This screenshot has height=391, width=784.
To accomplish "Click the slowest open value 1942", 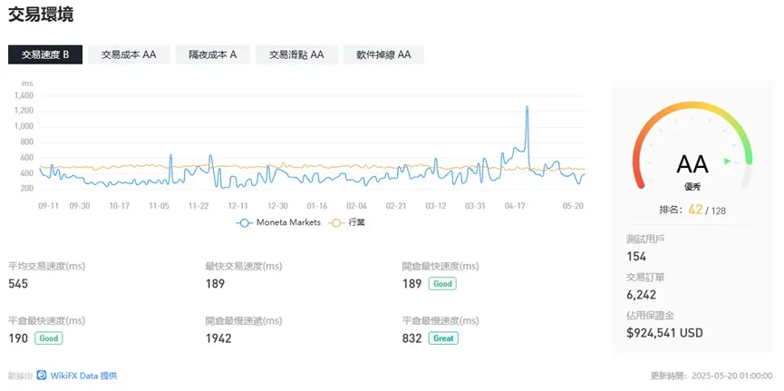I will (218, 339).
